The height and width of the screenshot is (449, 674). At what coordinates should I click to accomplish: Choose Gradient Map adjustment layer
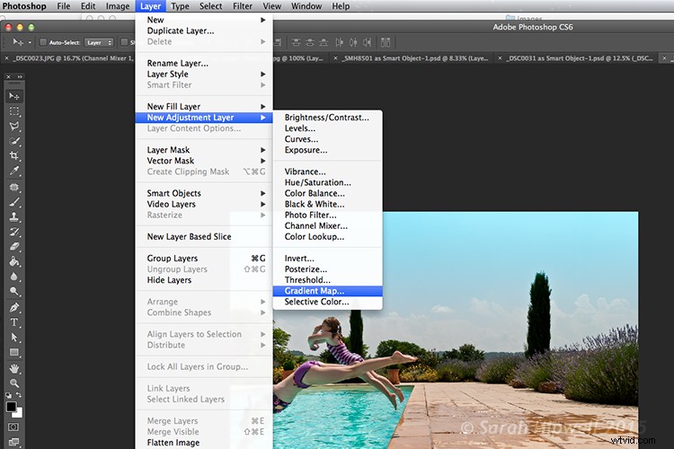(327, 291)
